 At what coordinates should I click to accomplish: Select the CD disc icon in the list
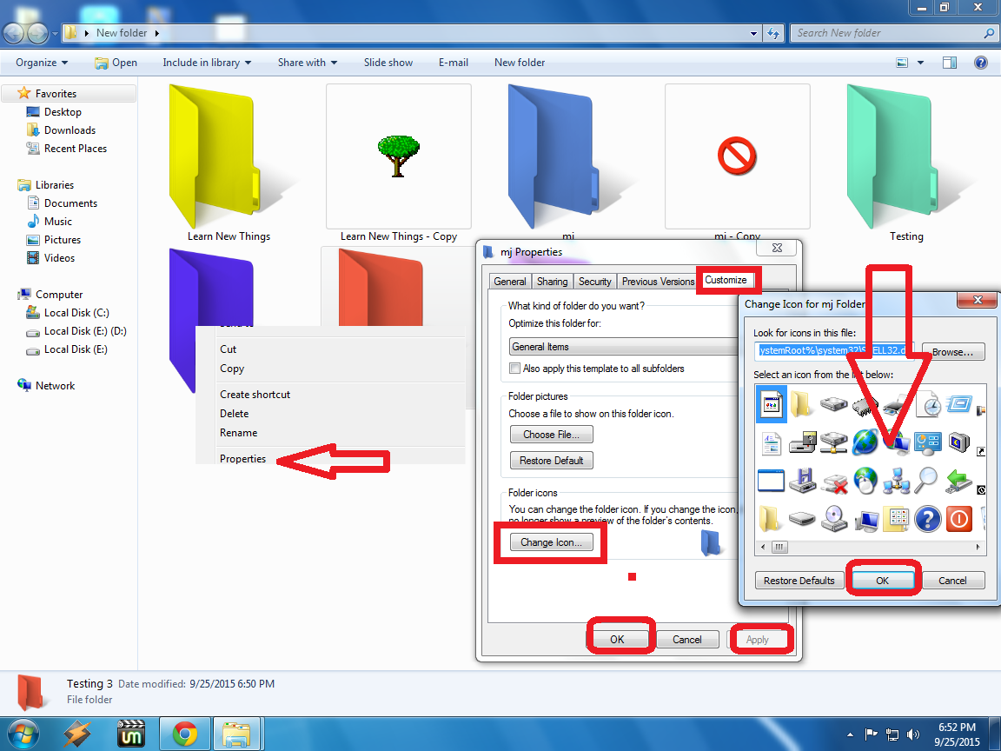tap(832, 518)
